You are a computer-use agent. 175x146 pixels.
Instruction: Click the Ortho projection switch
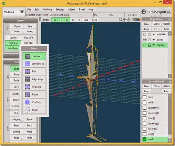[x=46, y=20]
